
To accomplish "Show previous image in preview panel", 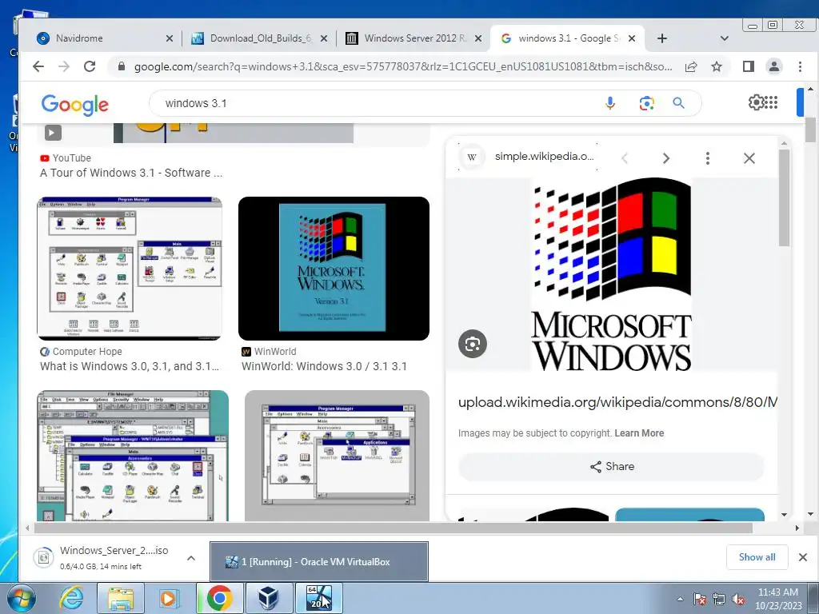I will [x=625, y=158].
